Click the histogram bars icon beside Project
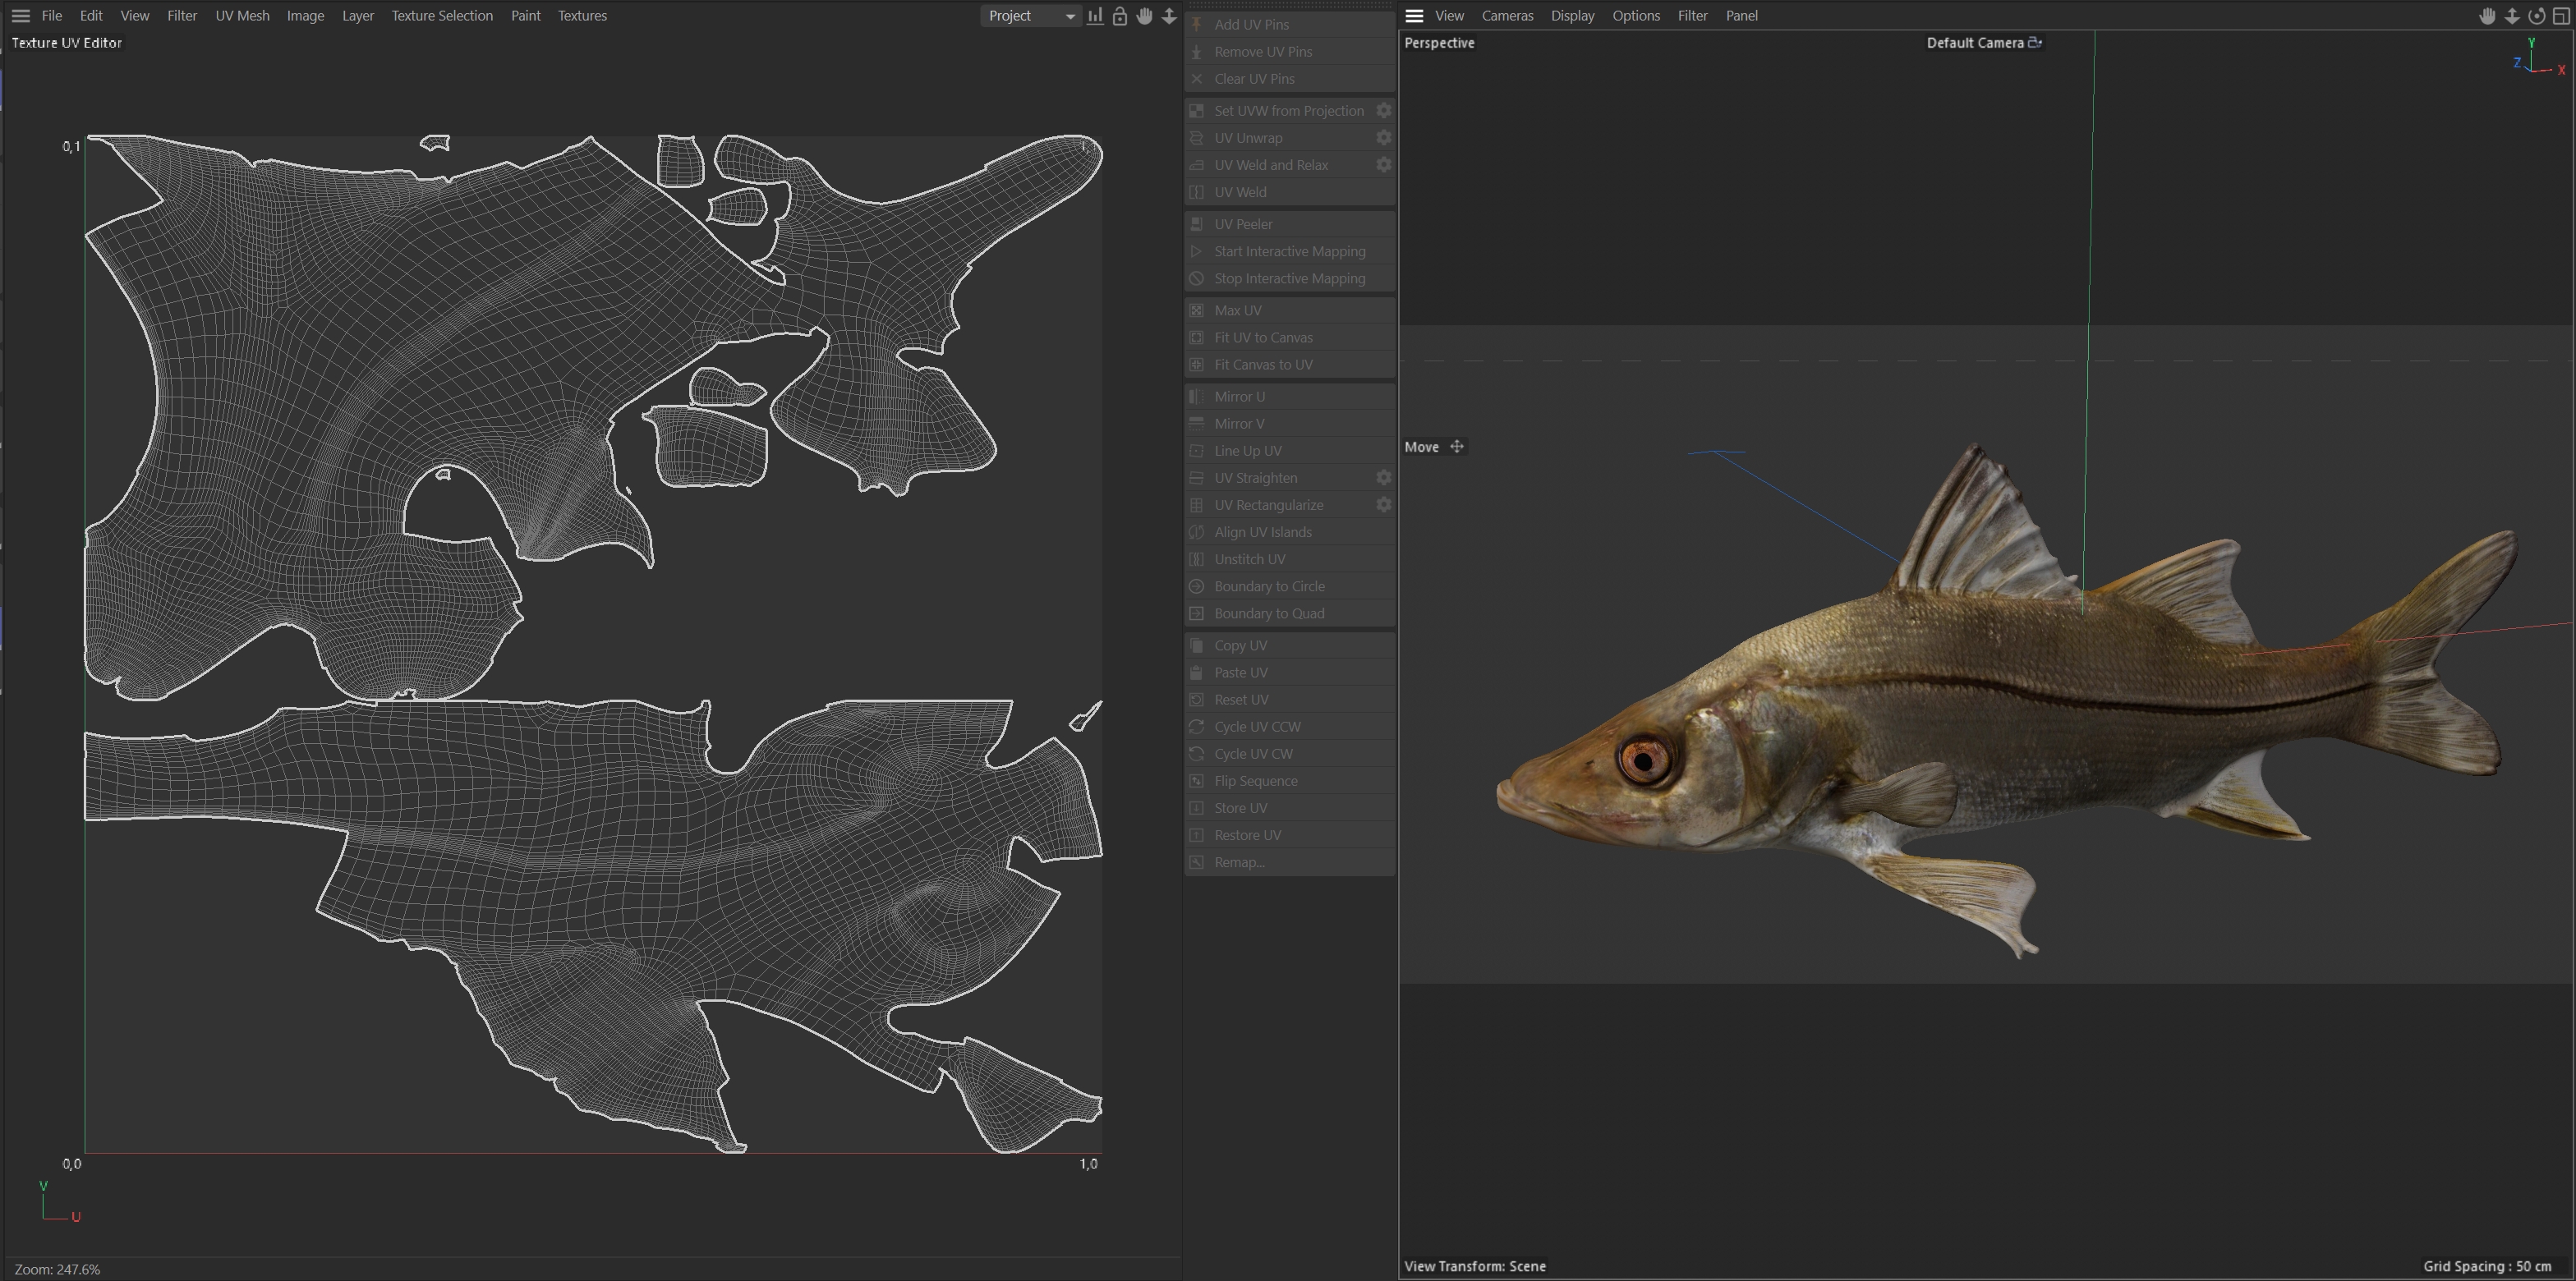The image size is (2576, 1281). (x=1095, y=16)
